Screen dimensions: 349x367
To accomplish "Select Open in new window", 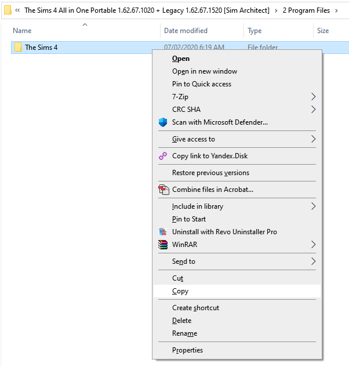I will [237, 71].
